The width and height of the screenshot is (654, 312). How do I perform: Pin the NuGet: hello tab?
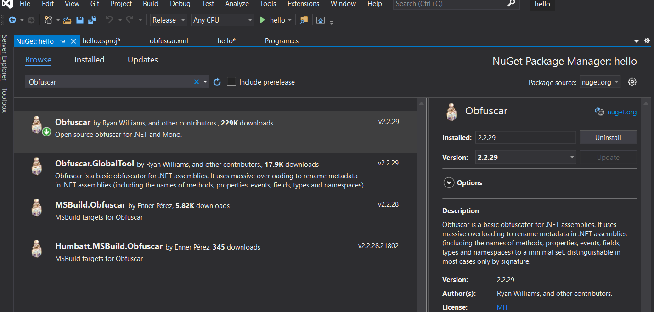[62, 41]
